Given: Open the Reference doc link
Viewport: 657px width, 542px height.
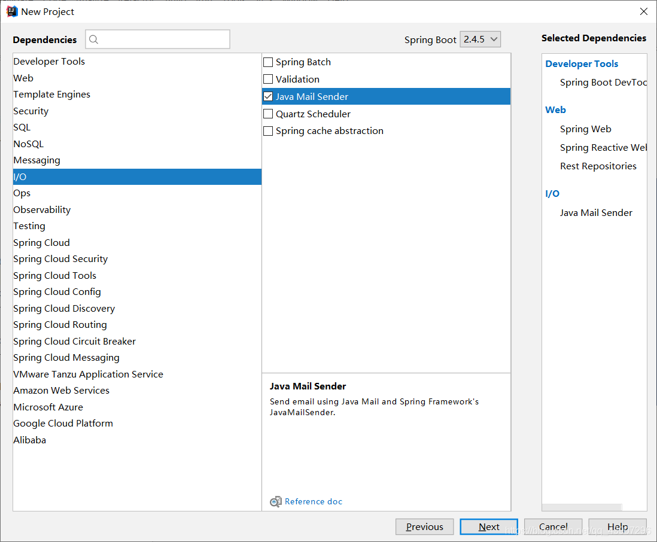Looking at the screenshot, I should [x=314, y=501].
